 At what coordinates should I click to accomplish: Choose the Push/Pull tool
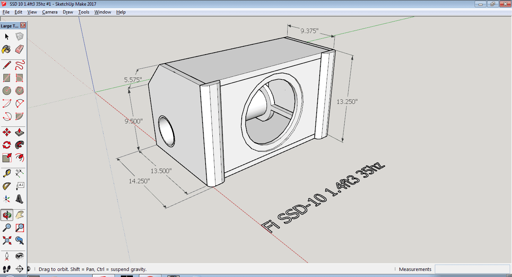(20, 132)
